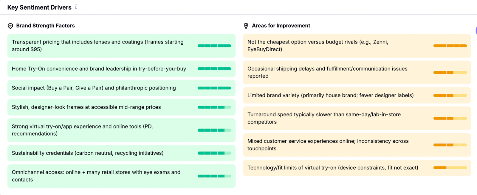The image size is (477, 195).
Task: Click the shield icon next to Brand Strength Factors
Action: (x=10, y=26)
